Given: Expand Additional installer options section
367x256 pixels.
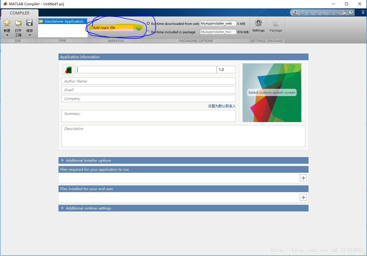Looking at the screenshot, I should [x=183, y=160].
